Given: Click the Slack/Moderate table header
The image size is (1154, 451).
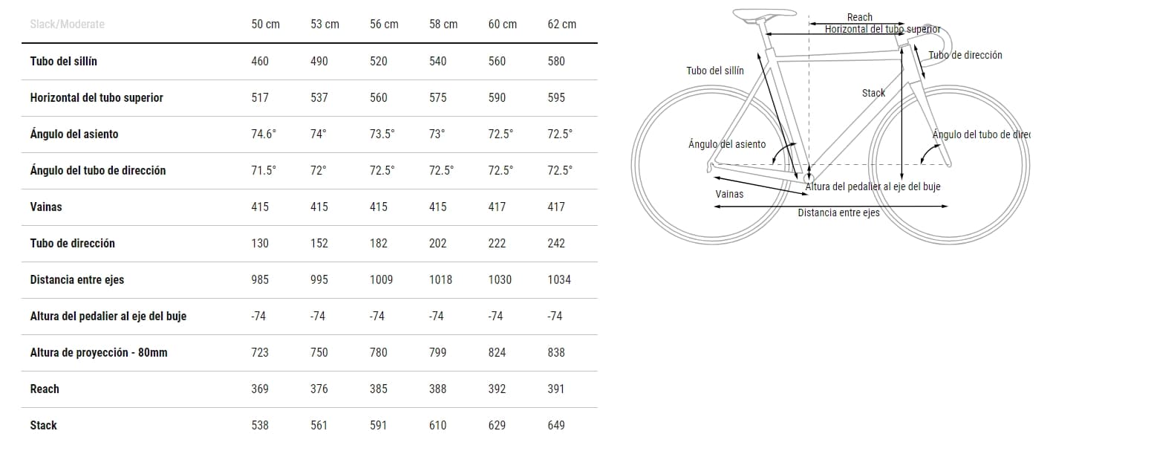Looking at the screenshot, I should click(68, 25).
